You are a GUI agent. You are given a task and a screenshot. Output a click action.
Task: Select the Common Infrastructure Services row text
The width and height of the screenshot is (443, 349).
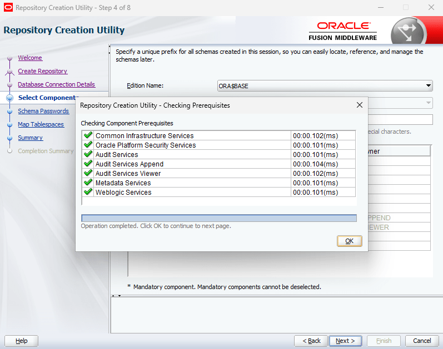point(145,136)
